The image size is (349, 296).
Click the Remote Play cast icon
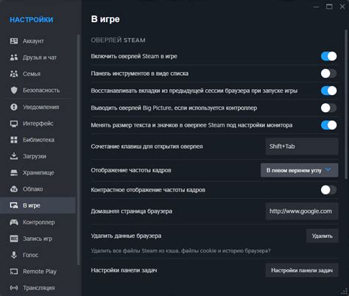coord(14,272)
